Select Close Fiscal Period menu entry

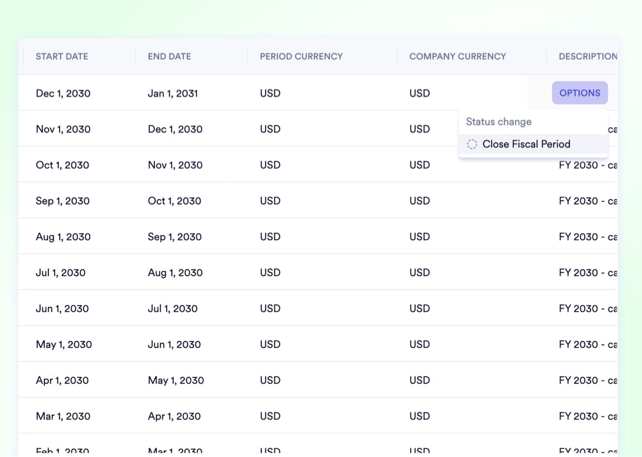pyautogui.click(x=526, y=144)
